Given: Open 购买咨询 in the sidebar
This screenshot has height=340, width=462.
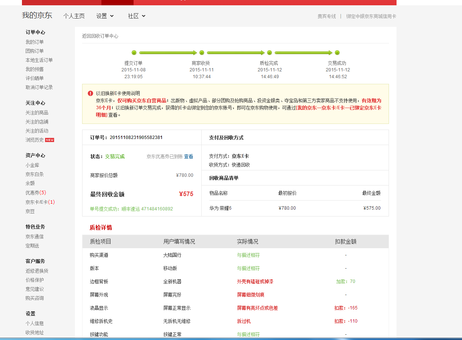Looking at the screenshot, I should [x=35, y=298].
